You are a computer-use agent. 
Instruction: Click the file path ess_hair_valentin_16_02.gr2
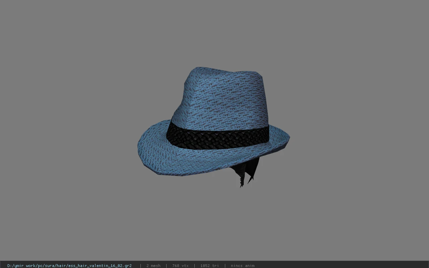pyautogui.click(x=69, y=266)
